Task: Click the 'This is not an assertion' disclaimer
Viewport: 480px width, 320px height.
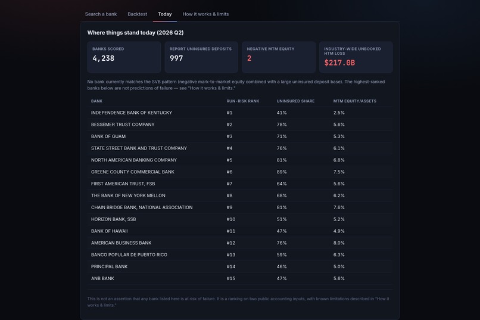Action: (238, 302)
